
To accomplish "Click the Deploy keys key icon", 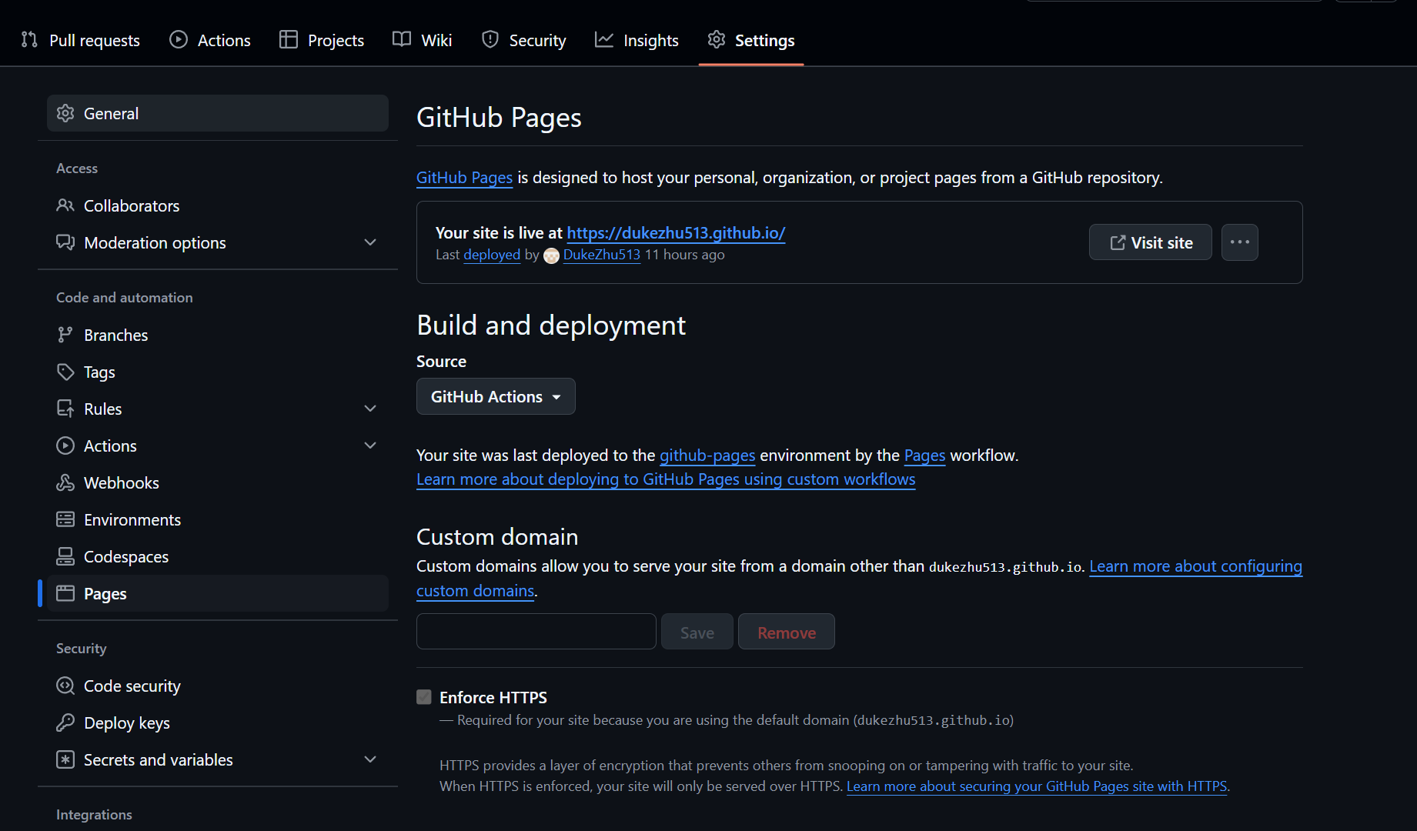I will pos(65,723).
